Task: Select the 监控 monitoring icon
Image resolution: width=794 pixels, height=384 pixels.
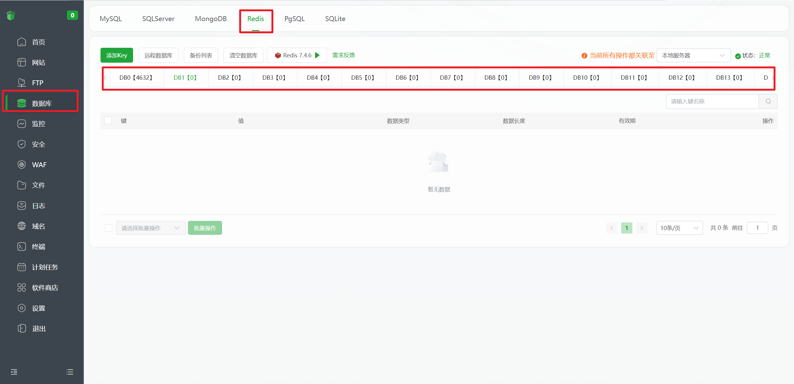Action: (x=38, y=123)
